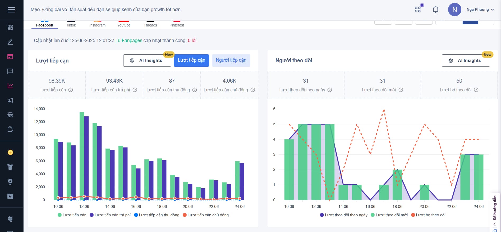Click help icon beside Lượt tiếp cận chủ động
The image size is (501, 232).
[x=253, y=90]
